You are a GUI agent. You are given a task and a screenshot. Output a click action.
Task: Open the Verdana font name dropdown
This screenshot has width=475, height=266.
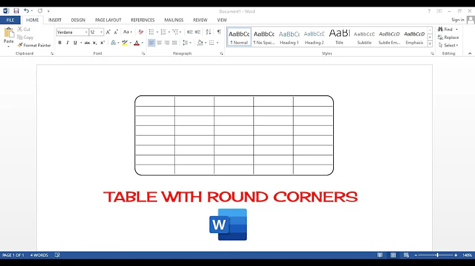tap(86, 32)
